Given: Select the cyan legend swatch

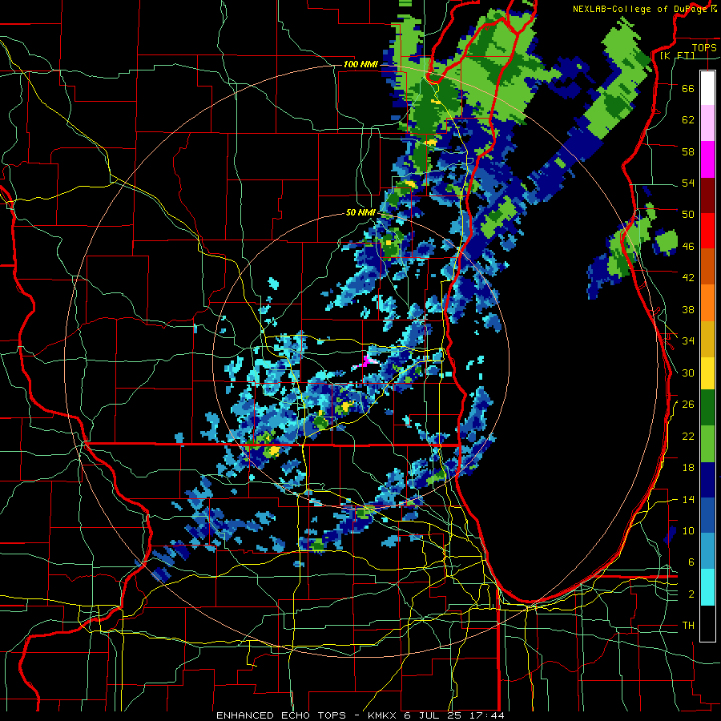Looking at the screenshot, I should pyautogui.click(x=707, y=587).
